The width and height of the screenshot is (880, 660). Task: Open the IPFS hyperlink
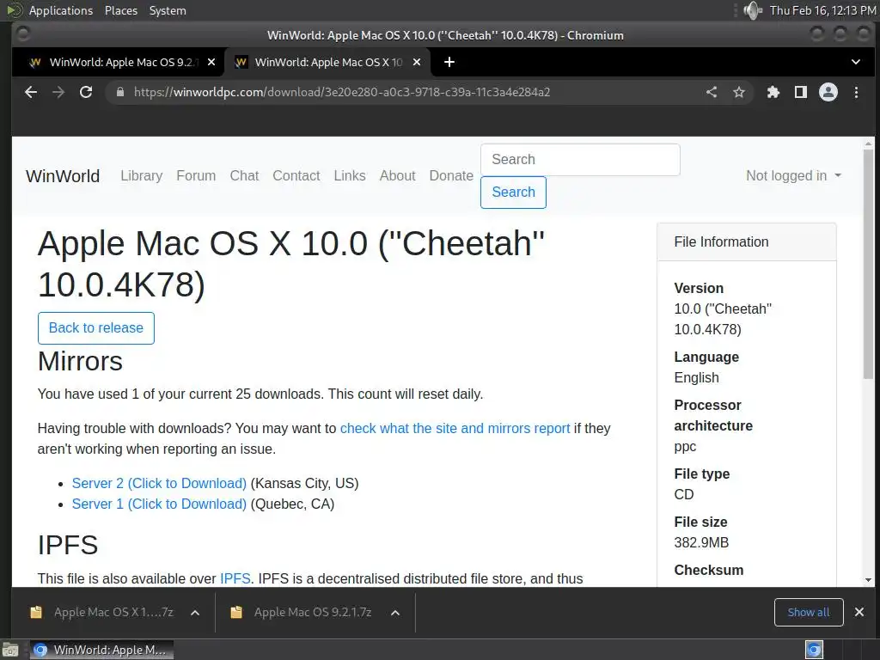coord(235,578)
